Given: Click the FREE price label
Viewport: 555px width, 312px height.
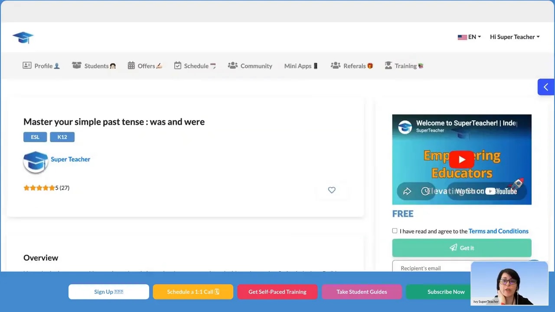Looking at the screenshot, I should (403, 214).
